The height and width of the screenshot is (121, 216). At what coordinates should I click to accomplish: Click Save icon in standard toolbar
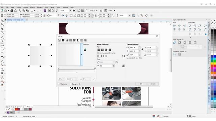tap(12, 10)
